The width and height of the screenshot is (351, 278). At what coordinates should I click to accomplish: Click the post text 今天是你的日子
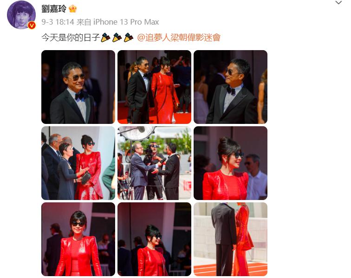pyautogui.click(x=71, y=38)
